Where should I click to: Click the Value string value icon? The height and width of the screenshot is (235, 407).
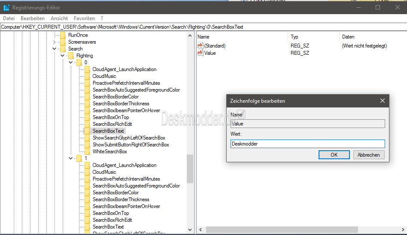tap(200, 53)
